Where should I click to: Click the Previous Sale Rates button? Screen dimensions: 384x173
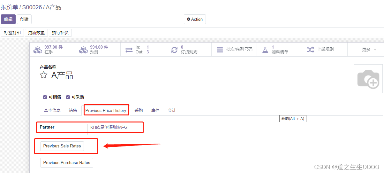tap(62, 146)
